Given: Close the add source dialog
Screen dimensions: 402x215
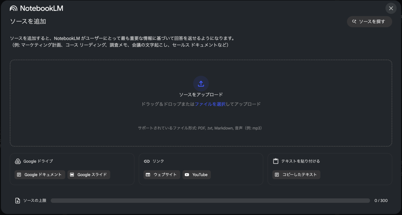Looking at the screenshot, I should click(x=391, y=8).
